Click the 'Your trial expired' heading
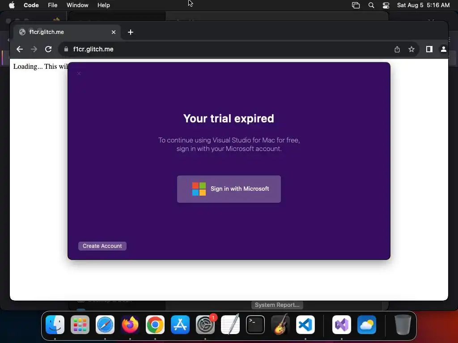 [229, 119]
